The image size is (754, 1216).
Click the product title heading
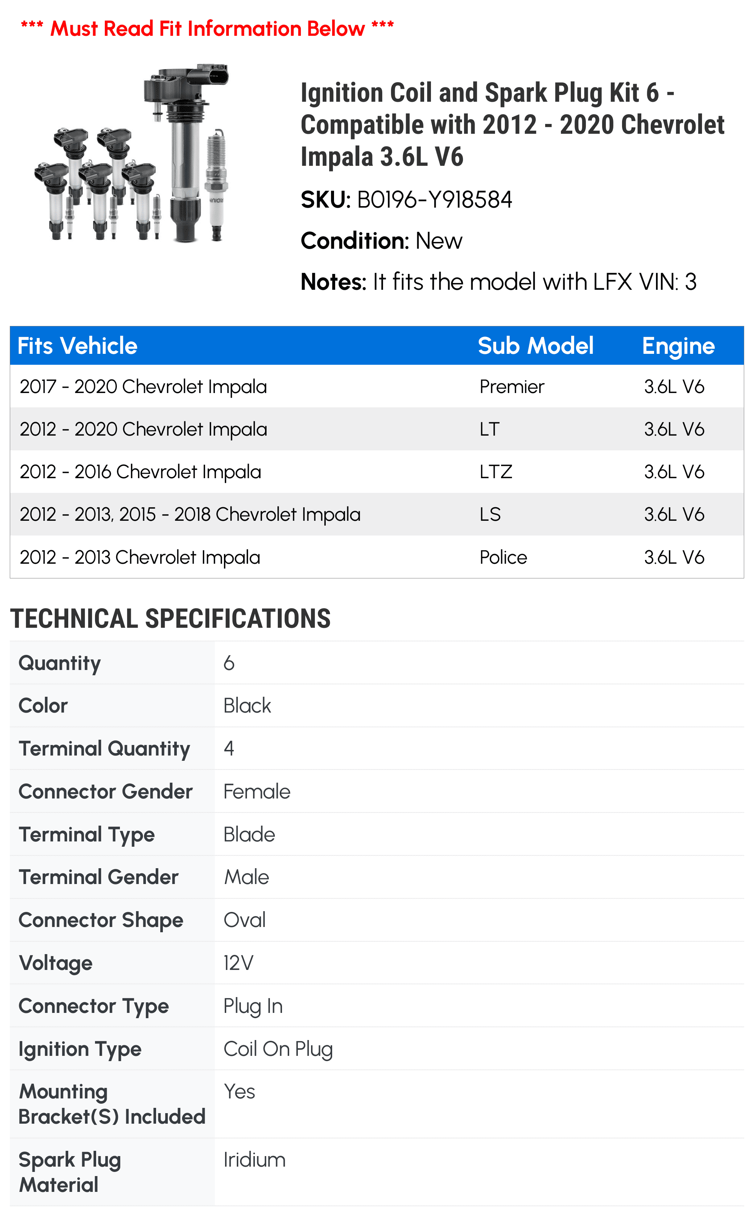click(512, 125)
